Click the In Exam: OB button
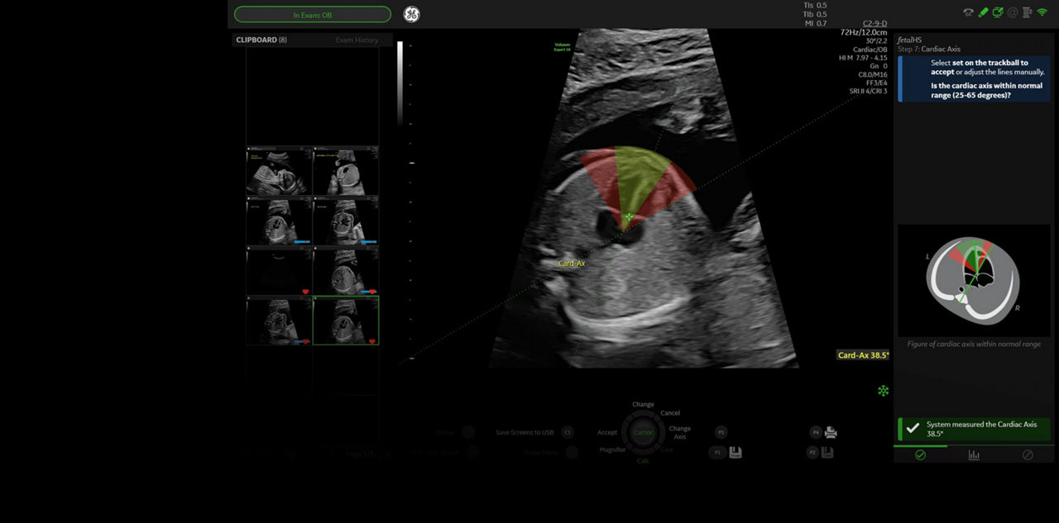 (x=313, y=14)
